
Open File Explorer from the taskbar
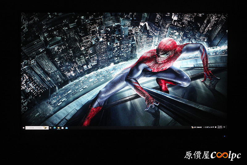tap(58, 128)
